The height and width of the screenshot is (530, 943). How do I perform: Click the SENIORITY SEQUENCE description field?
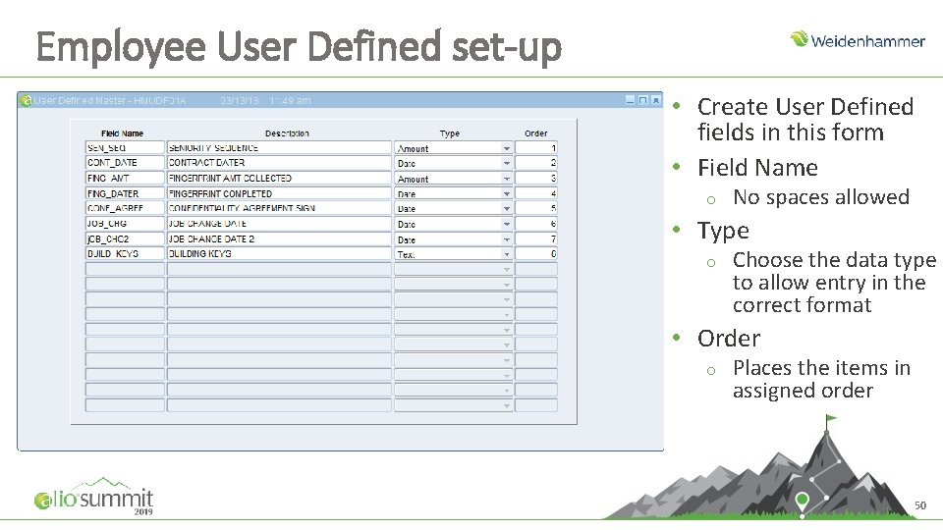click(279, 148)
